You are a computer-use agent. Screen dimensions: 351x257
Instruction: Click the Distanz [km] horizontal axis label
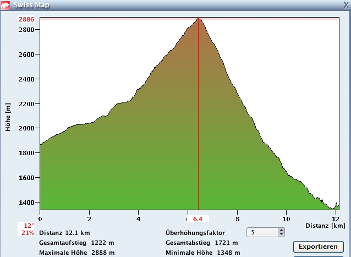(325, 226)
